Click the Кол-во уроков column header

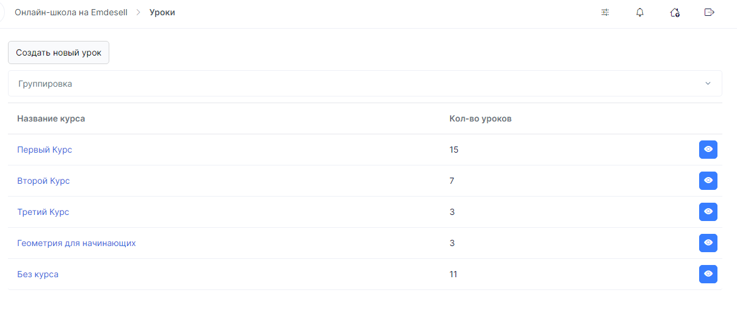click(481, 118)
